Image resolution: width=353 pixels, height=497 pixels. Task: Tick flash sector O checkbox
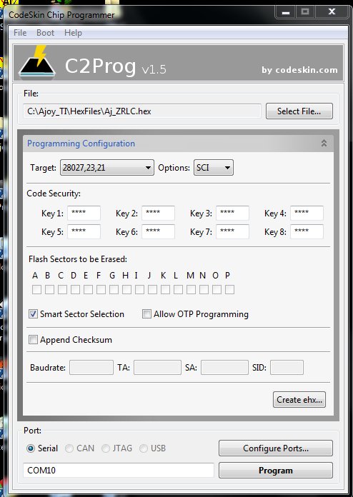click(217, 289)
